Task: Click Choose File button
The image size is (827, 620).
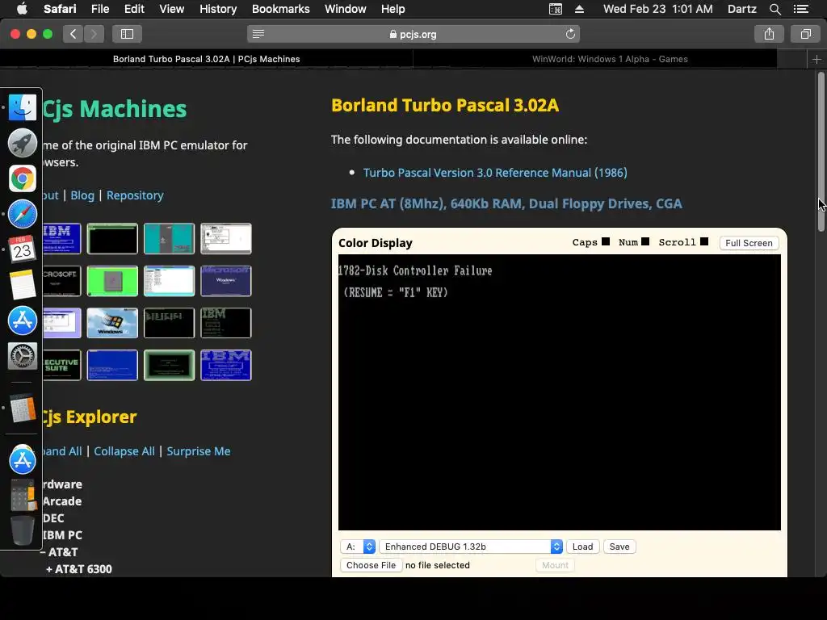Action: 371,565
